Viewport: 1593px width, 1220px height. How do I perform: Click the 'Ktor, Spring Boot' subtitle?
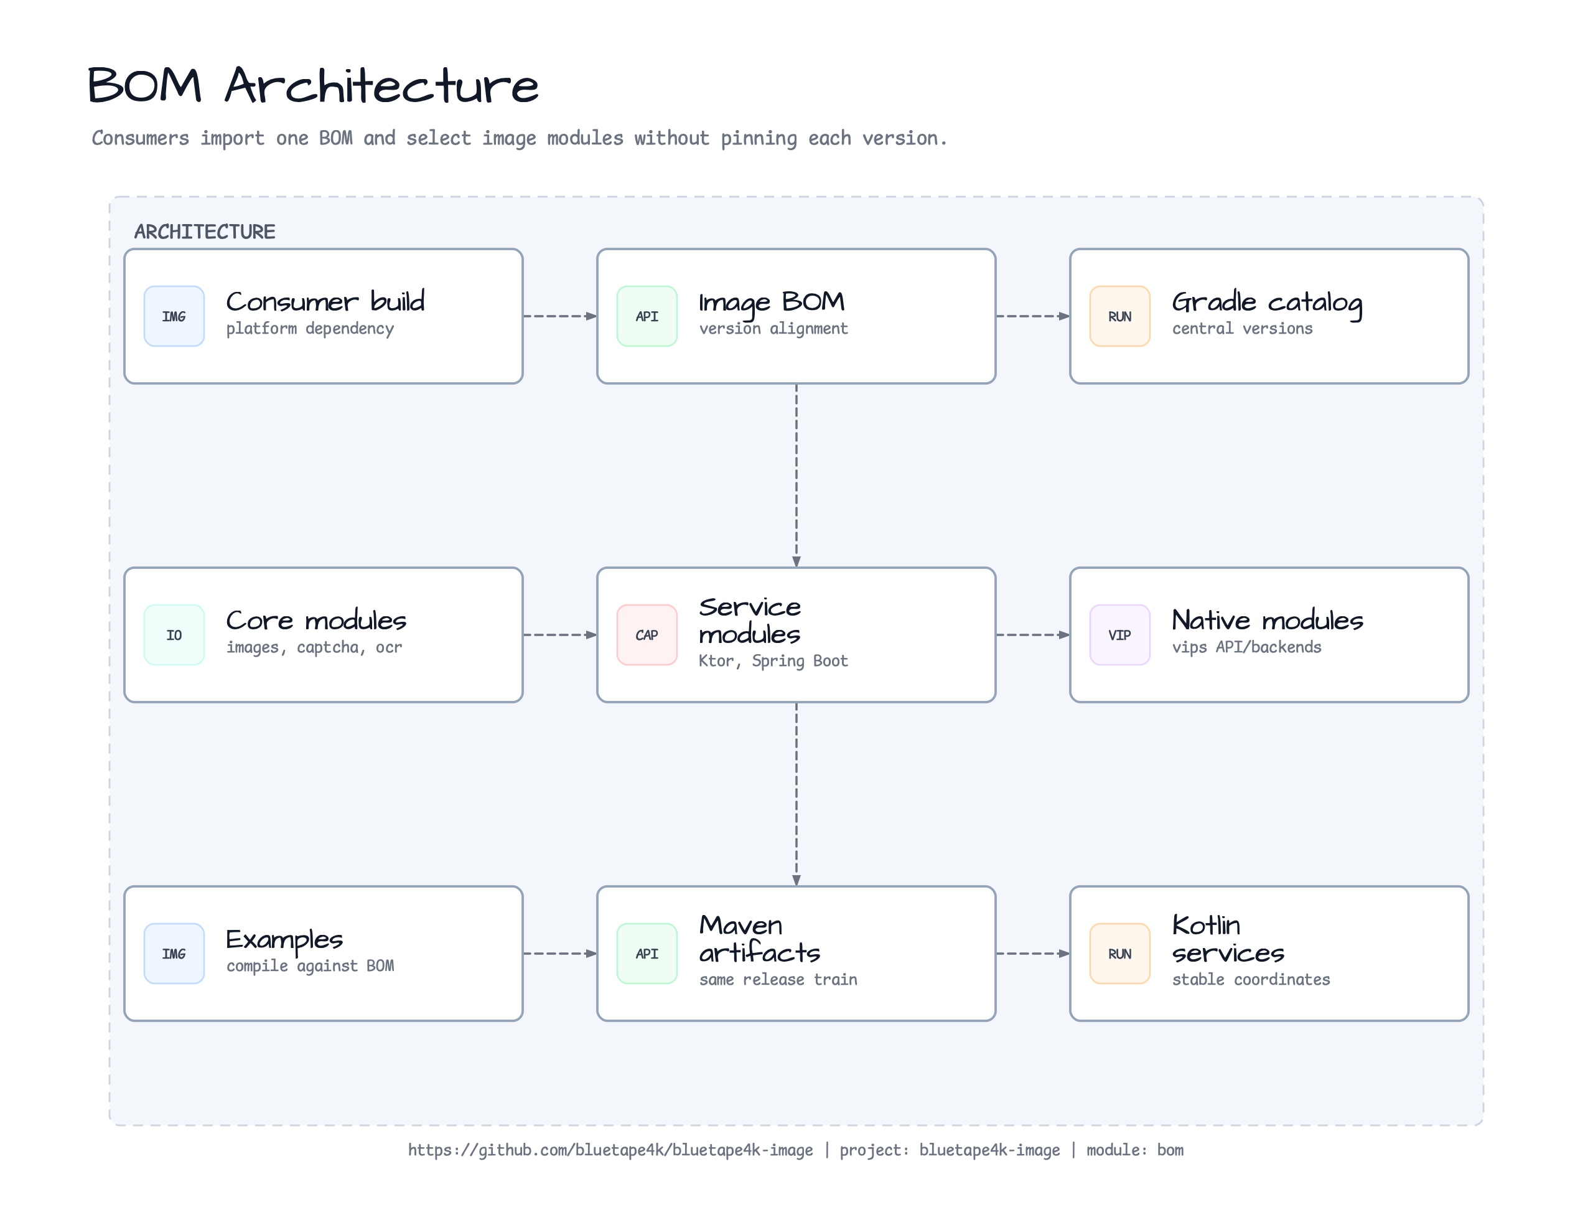(773, 662)
